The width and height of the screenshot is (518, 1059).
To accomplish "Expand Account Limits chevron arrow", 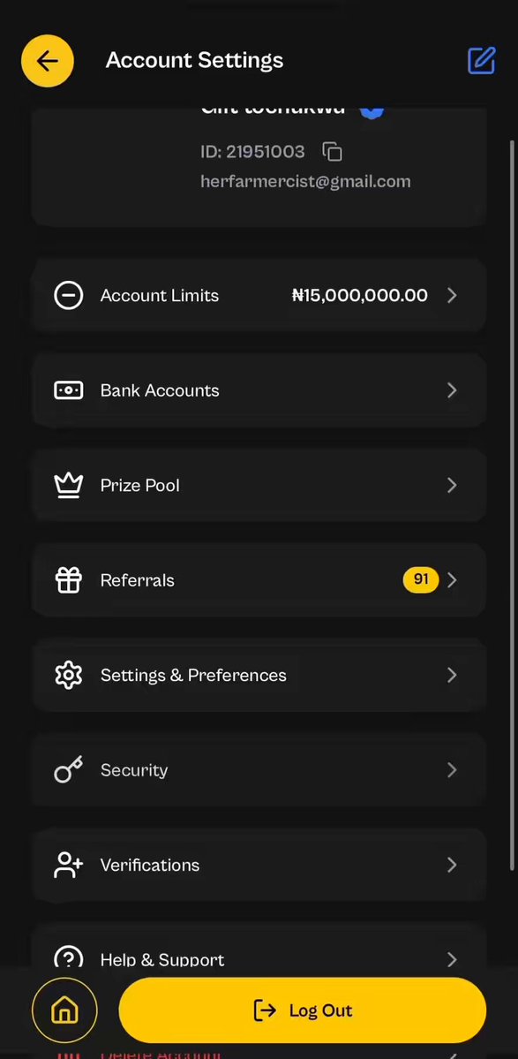I will point(452,296).
